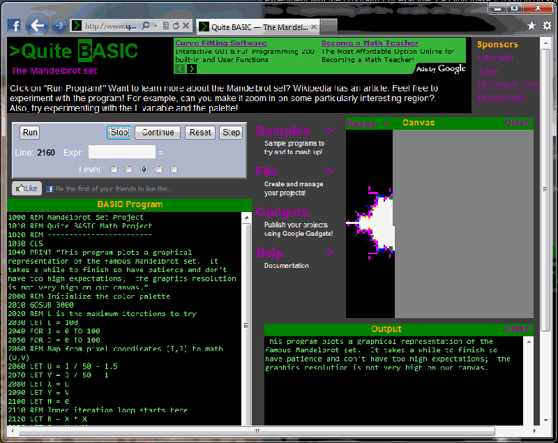Refresh the page with the reload icon
This screenshot has width=558, height=443.
pos(176,26)
